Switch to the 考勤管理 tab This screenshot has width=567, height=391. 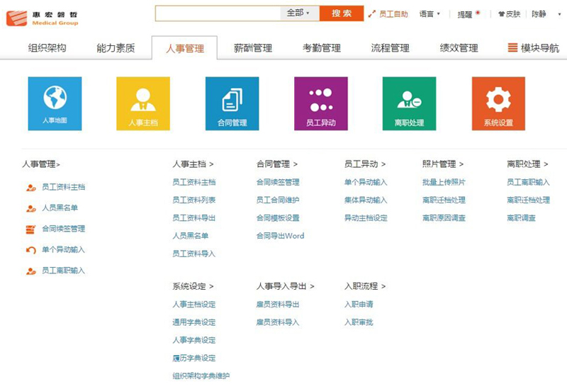click(x=322, y=48)
